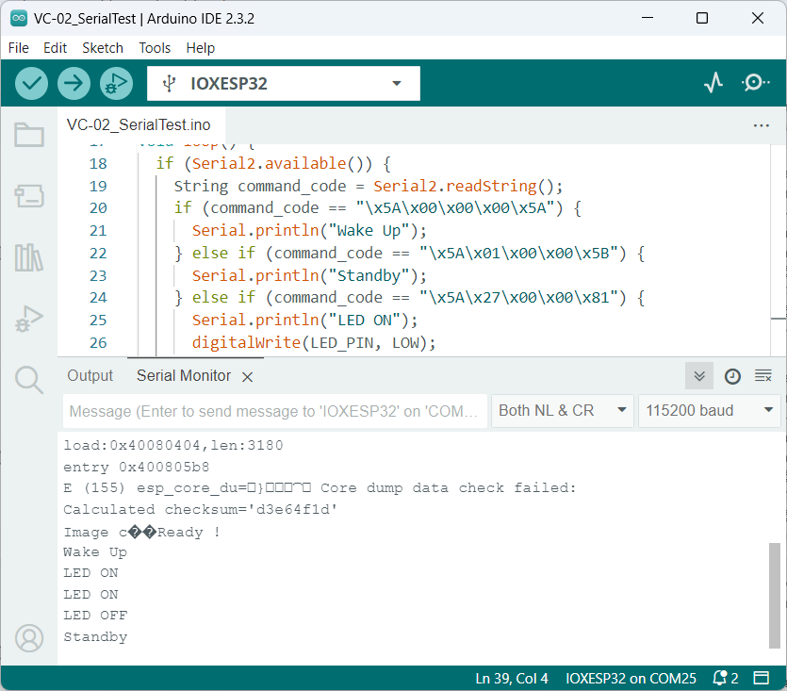Select the Serial Monitor tab
This screenshot has height=691, width=787.
pos(184,375)
